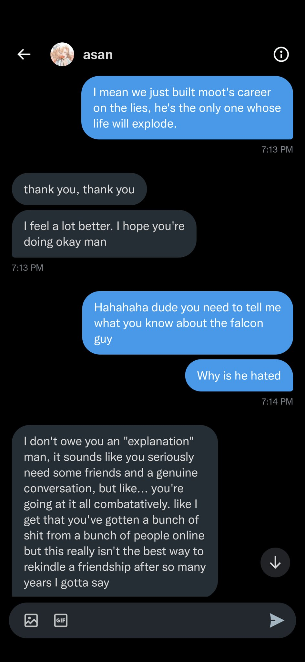Tap the back arrow to leave conversation
Viewport: 305px width, 662px height.
coord(24,54)
